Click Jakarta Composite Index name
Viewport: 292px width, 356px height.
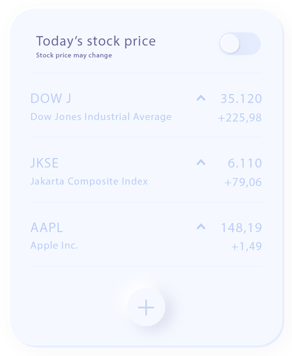tap(89, 181)
